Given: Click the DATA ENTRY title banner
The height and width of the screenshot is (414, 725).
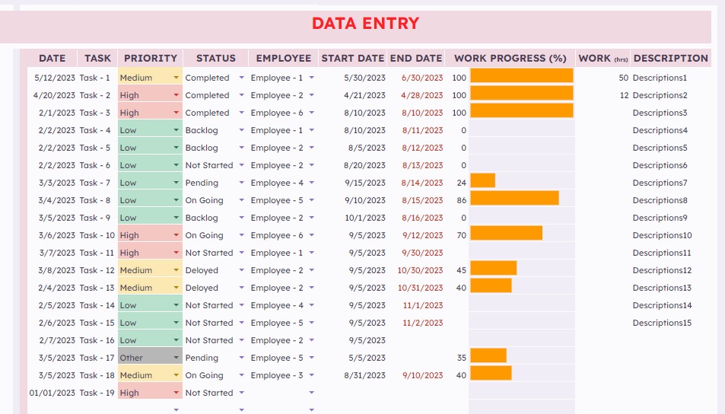Looking at the screenshot, I should coord(365,24).
